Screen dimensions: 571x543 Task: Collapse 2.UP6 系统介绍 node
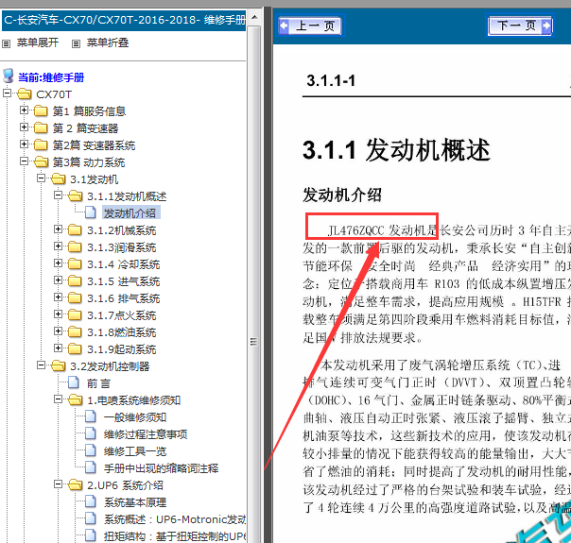tap(58, 484)
